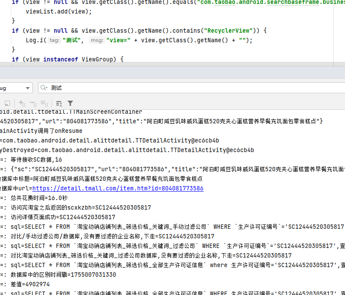
Task: Click the log format lines icon
Action: pos(59,103)
